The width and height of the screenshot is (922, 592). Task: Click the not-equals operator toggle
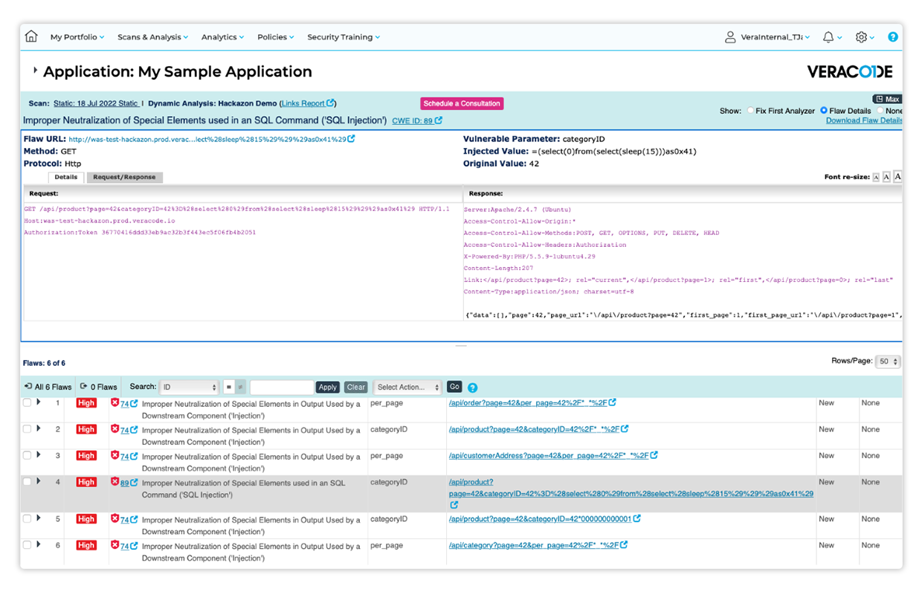[x=240, y=387]
